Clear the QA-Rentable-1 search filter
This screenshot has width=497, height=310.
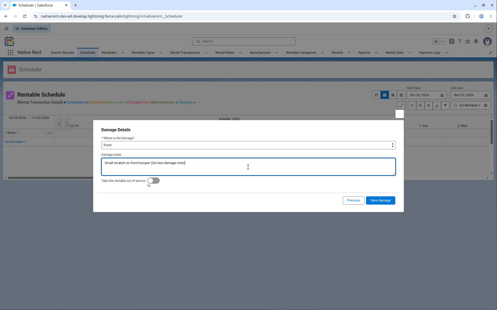(485, 105)
